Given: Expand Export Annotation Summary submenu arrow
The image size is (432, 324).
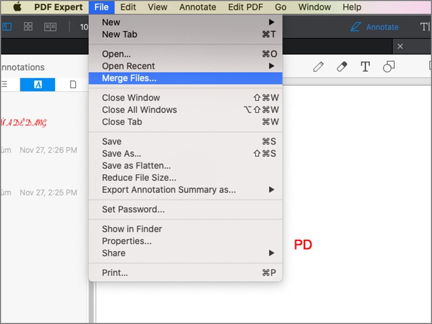Looking at the screenshot, I should pos(272,190).
